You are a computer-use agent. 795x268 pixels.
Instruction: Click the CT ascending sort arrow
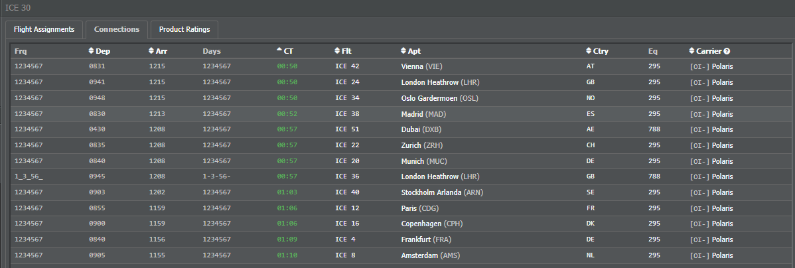click(x=279, y=50)
